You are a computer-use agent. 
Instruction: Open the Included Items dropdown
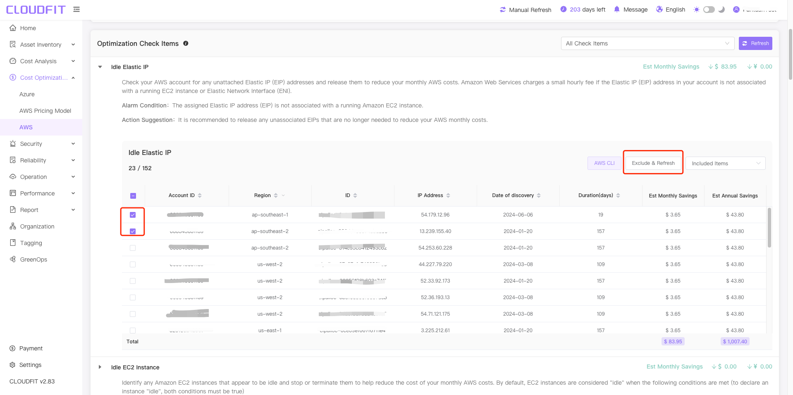click(726, 163)
